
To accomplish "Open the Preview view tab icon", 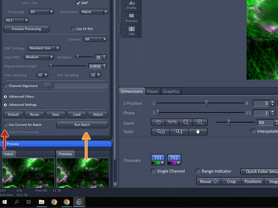I will click(x=131, y=18).
